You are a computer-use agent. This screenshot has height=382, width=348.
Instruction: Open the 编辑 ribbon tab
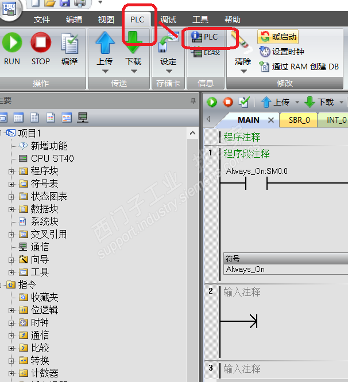[x=74, y=20]
